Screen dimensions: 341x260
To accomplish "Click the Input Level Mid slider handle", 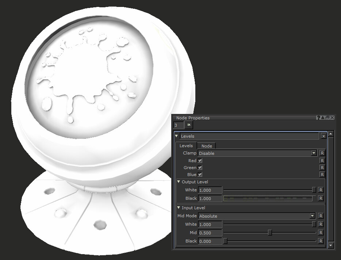I will tap(270, 233).
